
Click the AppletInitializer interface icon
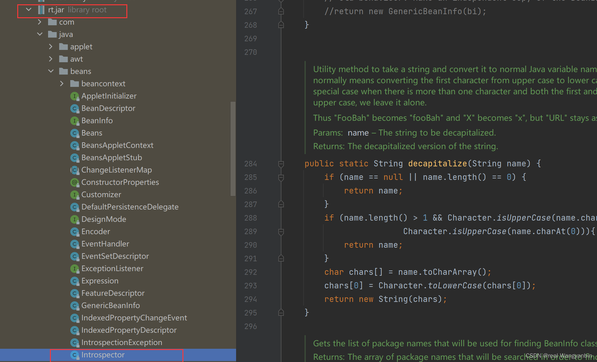[75, 96]
